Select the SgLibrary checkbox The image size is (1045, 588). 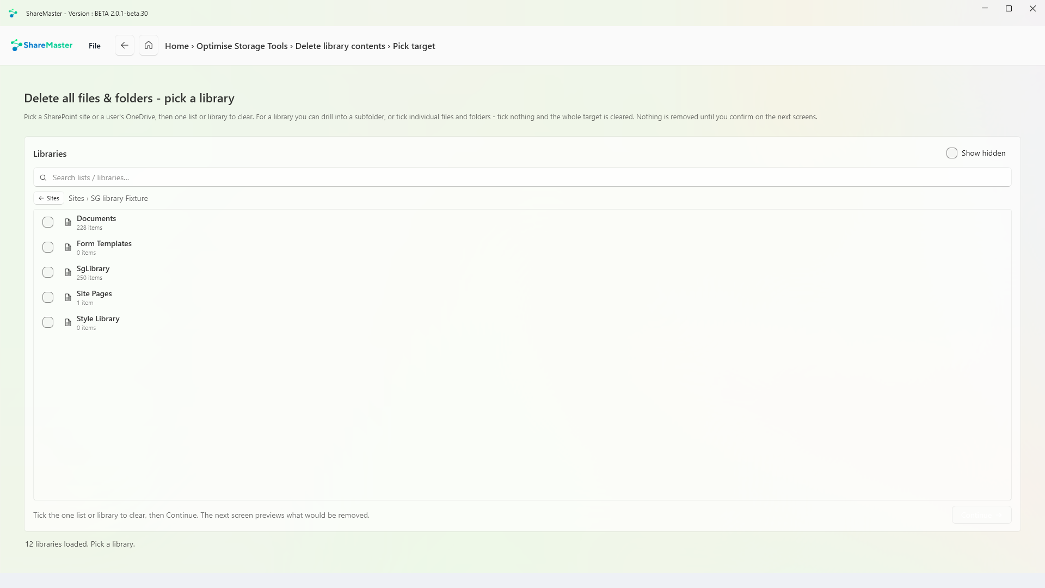click(48, 272)
